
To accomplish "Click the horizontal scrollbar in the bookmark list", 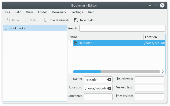I will 87,72.
